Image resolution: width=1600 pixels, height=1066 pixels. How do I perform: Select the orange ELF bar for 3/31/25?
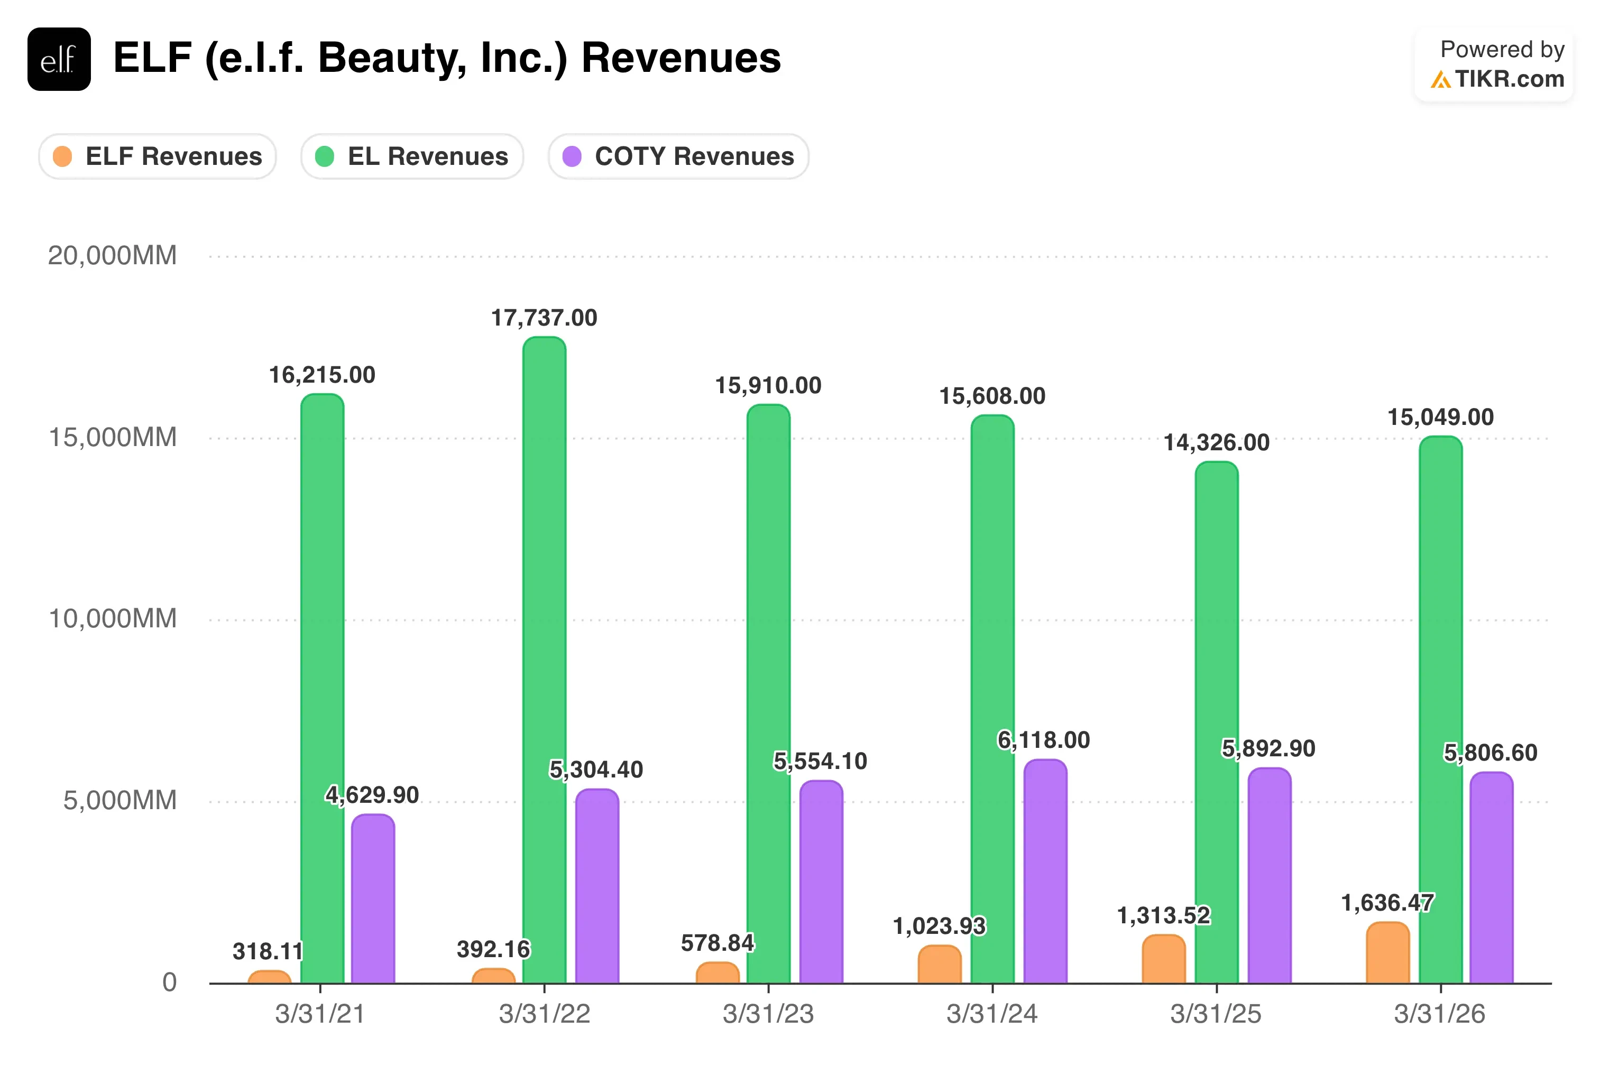click(1164, 959)
